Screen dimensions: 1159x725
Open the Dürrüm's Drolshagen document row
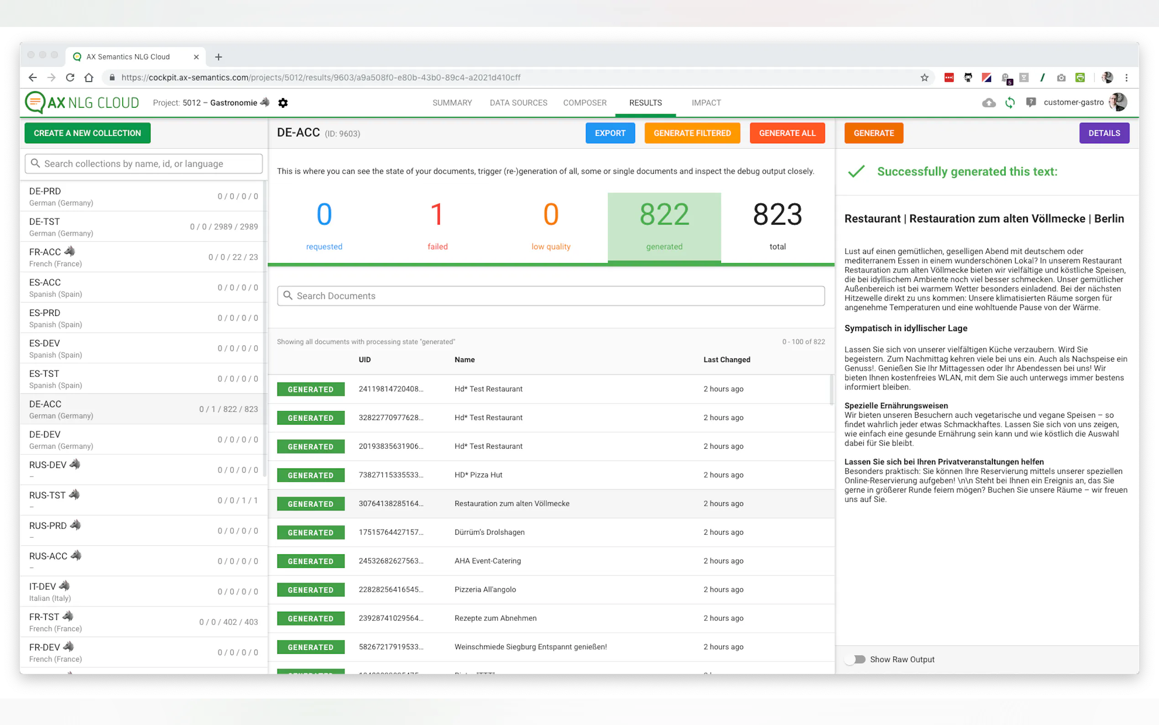pos(489,532)
